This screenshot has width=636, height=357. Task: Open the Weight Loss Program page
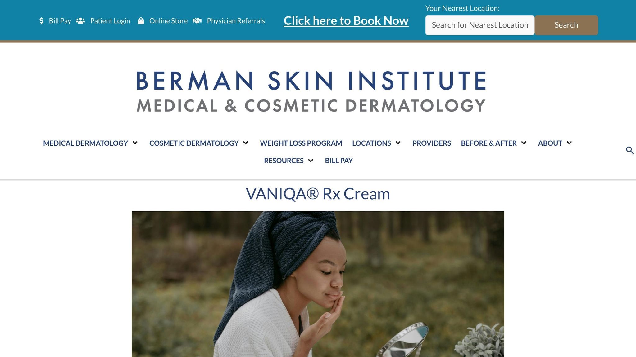(x=301, y=143)
